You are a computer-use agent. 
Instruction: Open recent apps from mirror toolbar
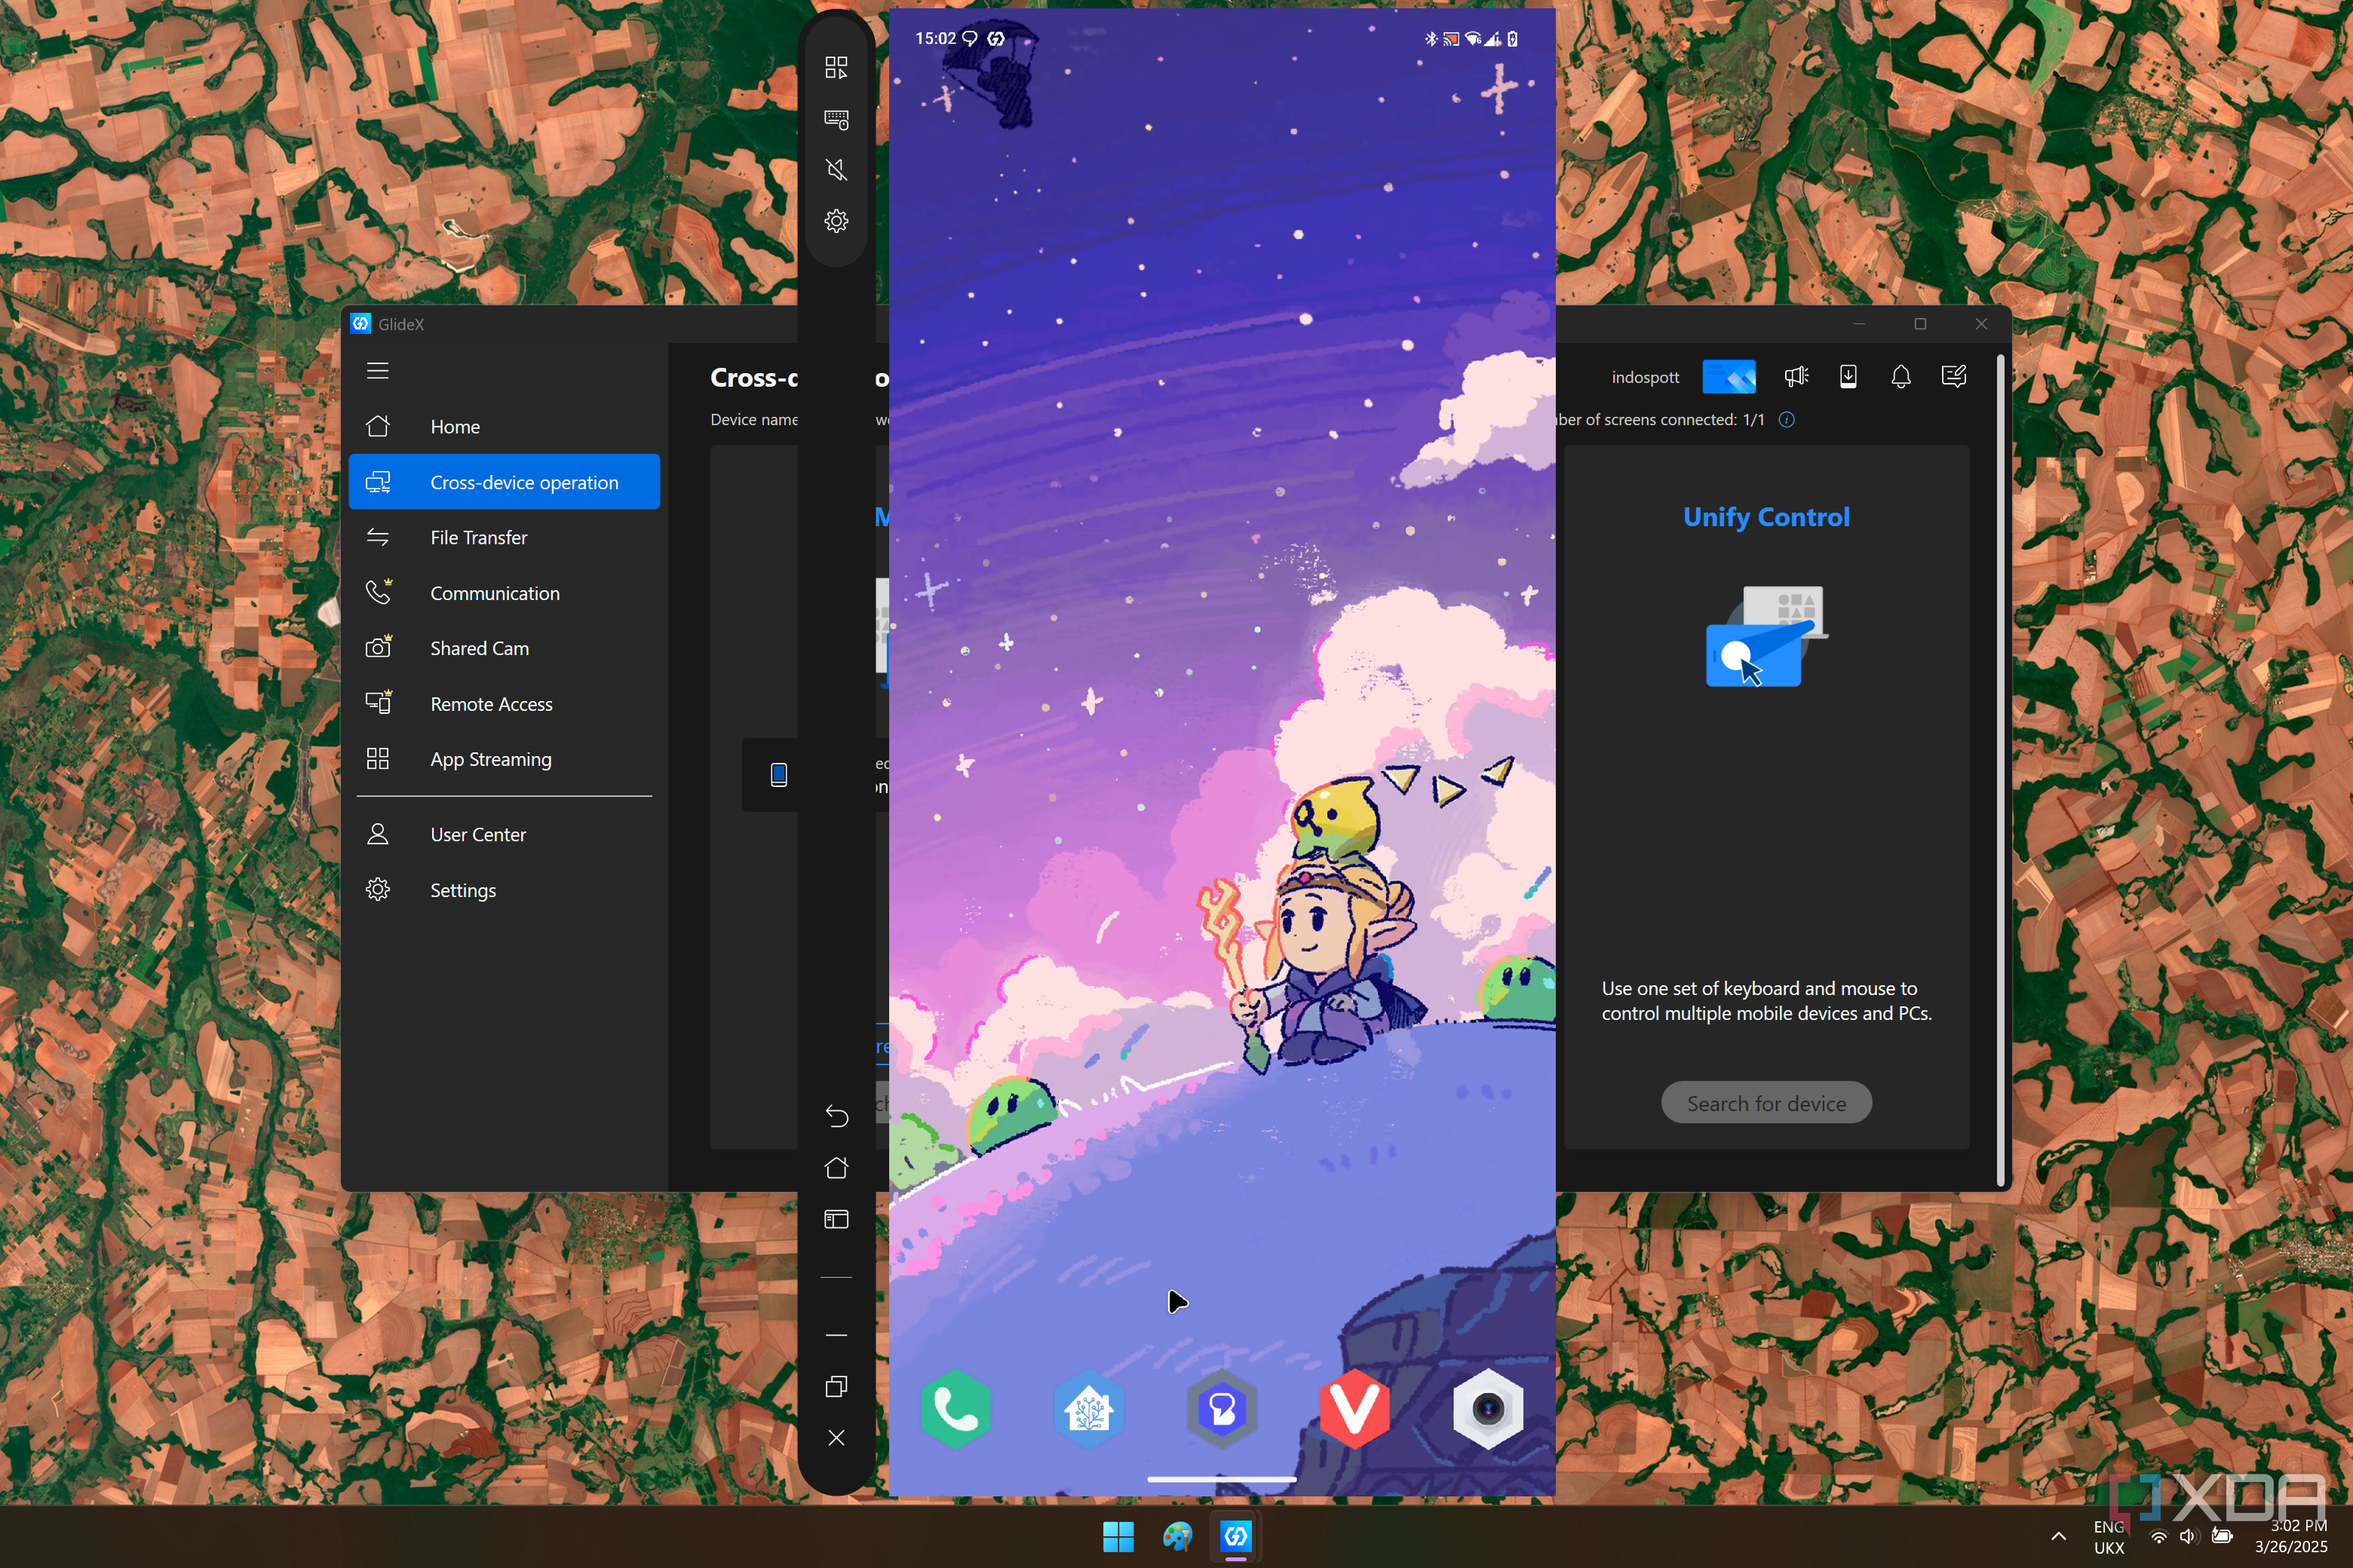836,1219
